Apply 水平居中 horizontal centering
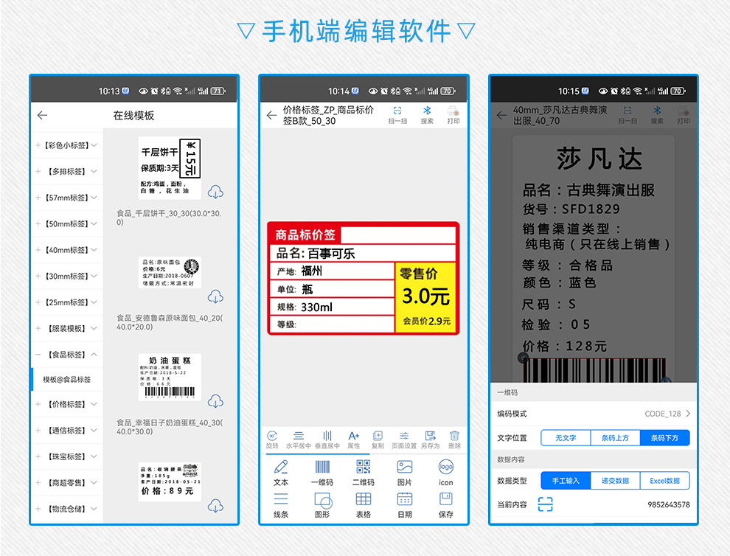 [299, 439]
